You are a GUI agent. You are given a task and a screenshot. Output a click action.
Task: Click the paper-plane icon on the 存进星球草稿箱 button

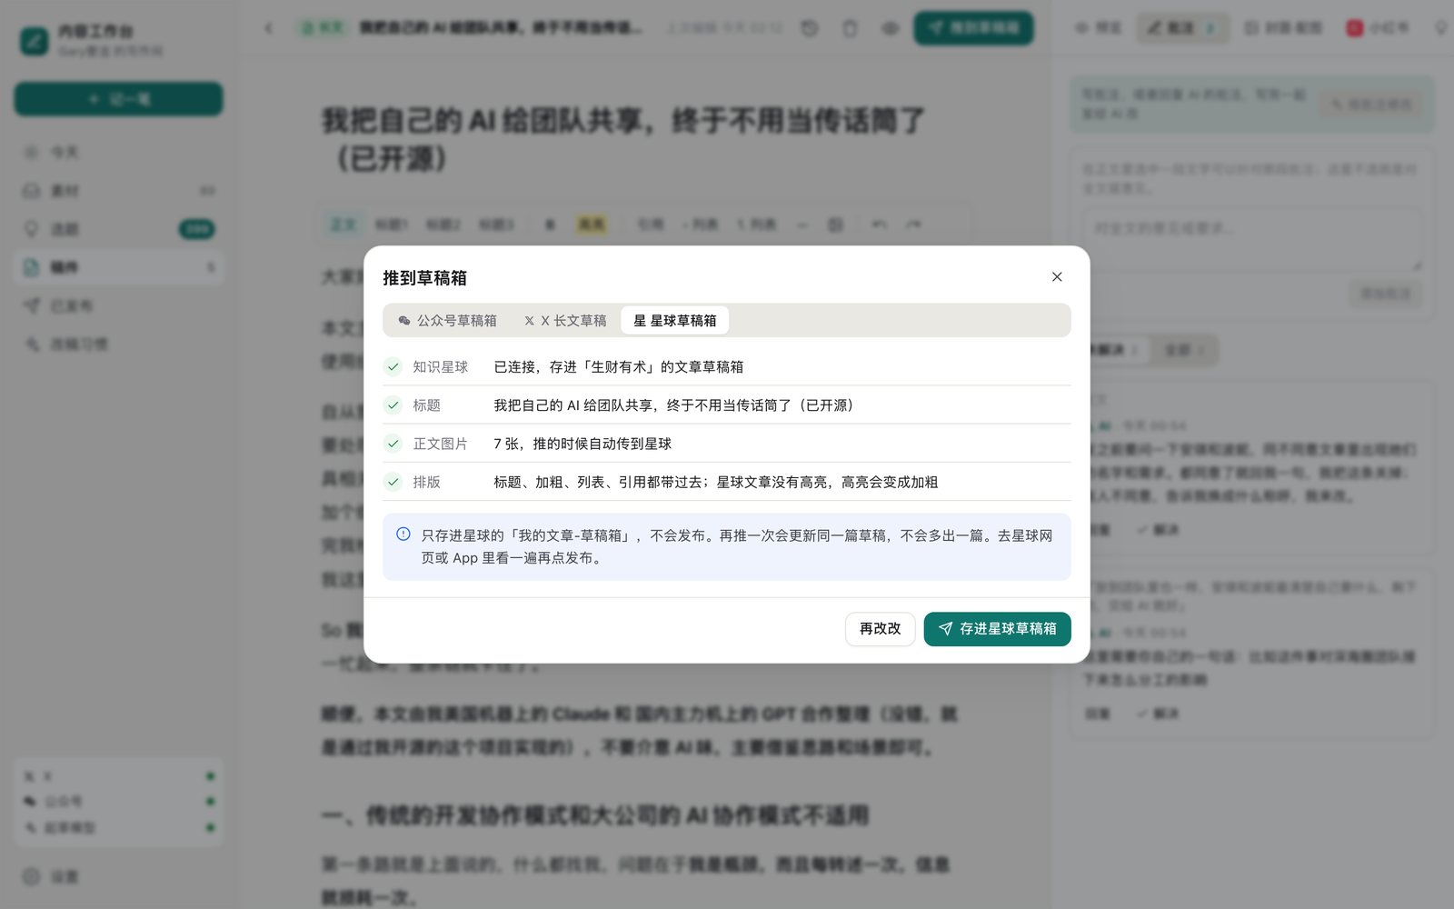[x=946, y=629]
